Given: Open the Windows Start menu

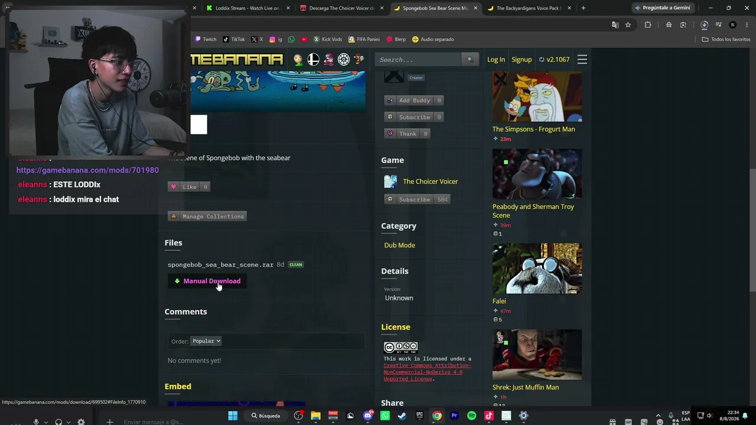Looking at the screenshot, I should click(233, 416).
